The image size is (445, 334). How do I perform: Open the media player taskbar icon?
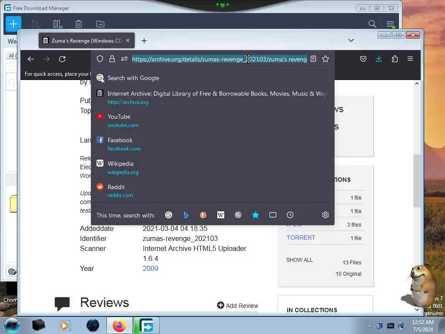click(x=65, y=325)
